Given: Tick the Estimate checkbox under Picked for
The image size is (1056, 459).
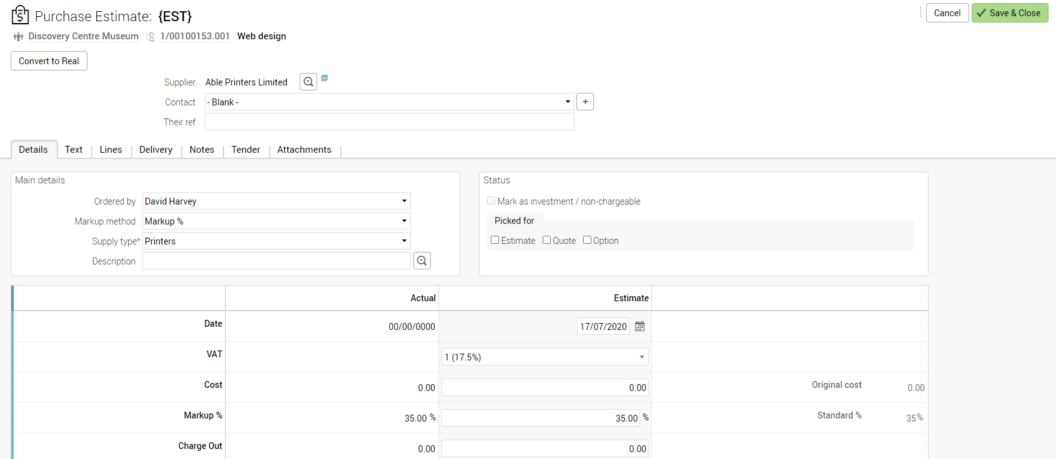Looking at the screenshot, I should 495,240.
